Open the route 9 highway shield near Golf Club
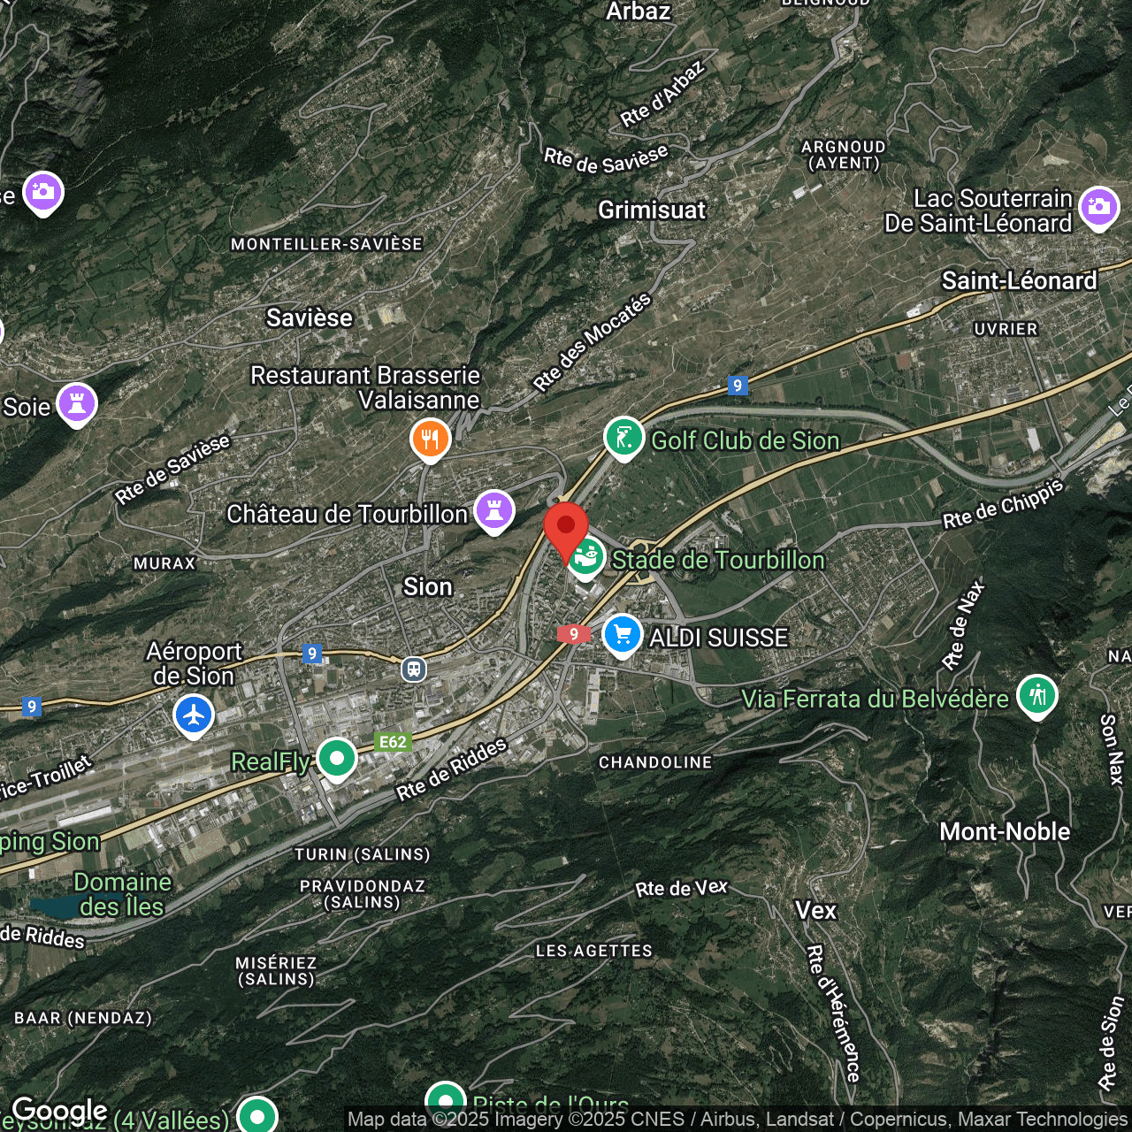Screen dimensions: 1132x1132 (x=738, y=386)
